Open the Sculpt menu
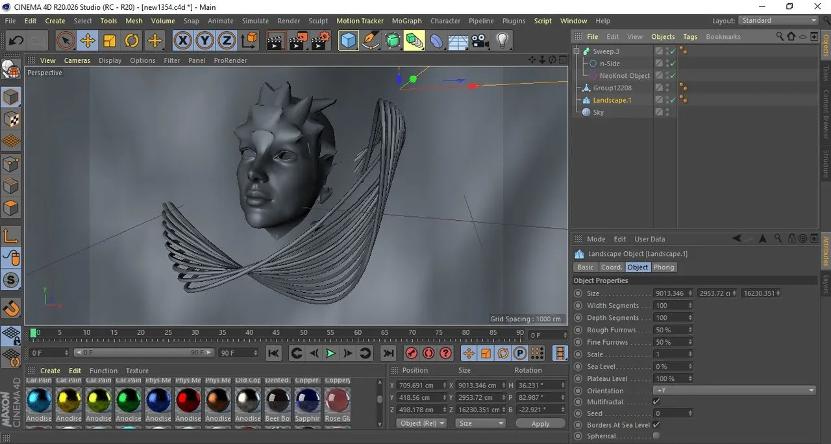This screenshot has width=831, height=444. click(318, 21)
